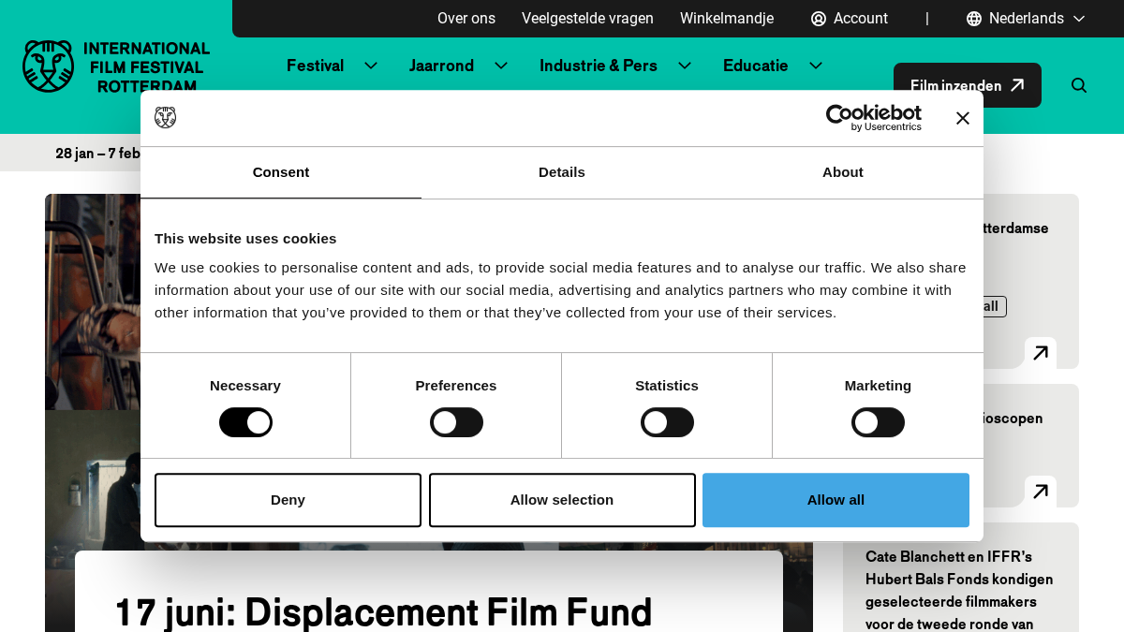Click the Allow all button
1124x632 pixels.
click(836, 500)
